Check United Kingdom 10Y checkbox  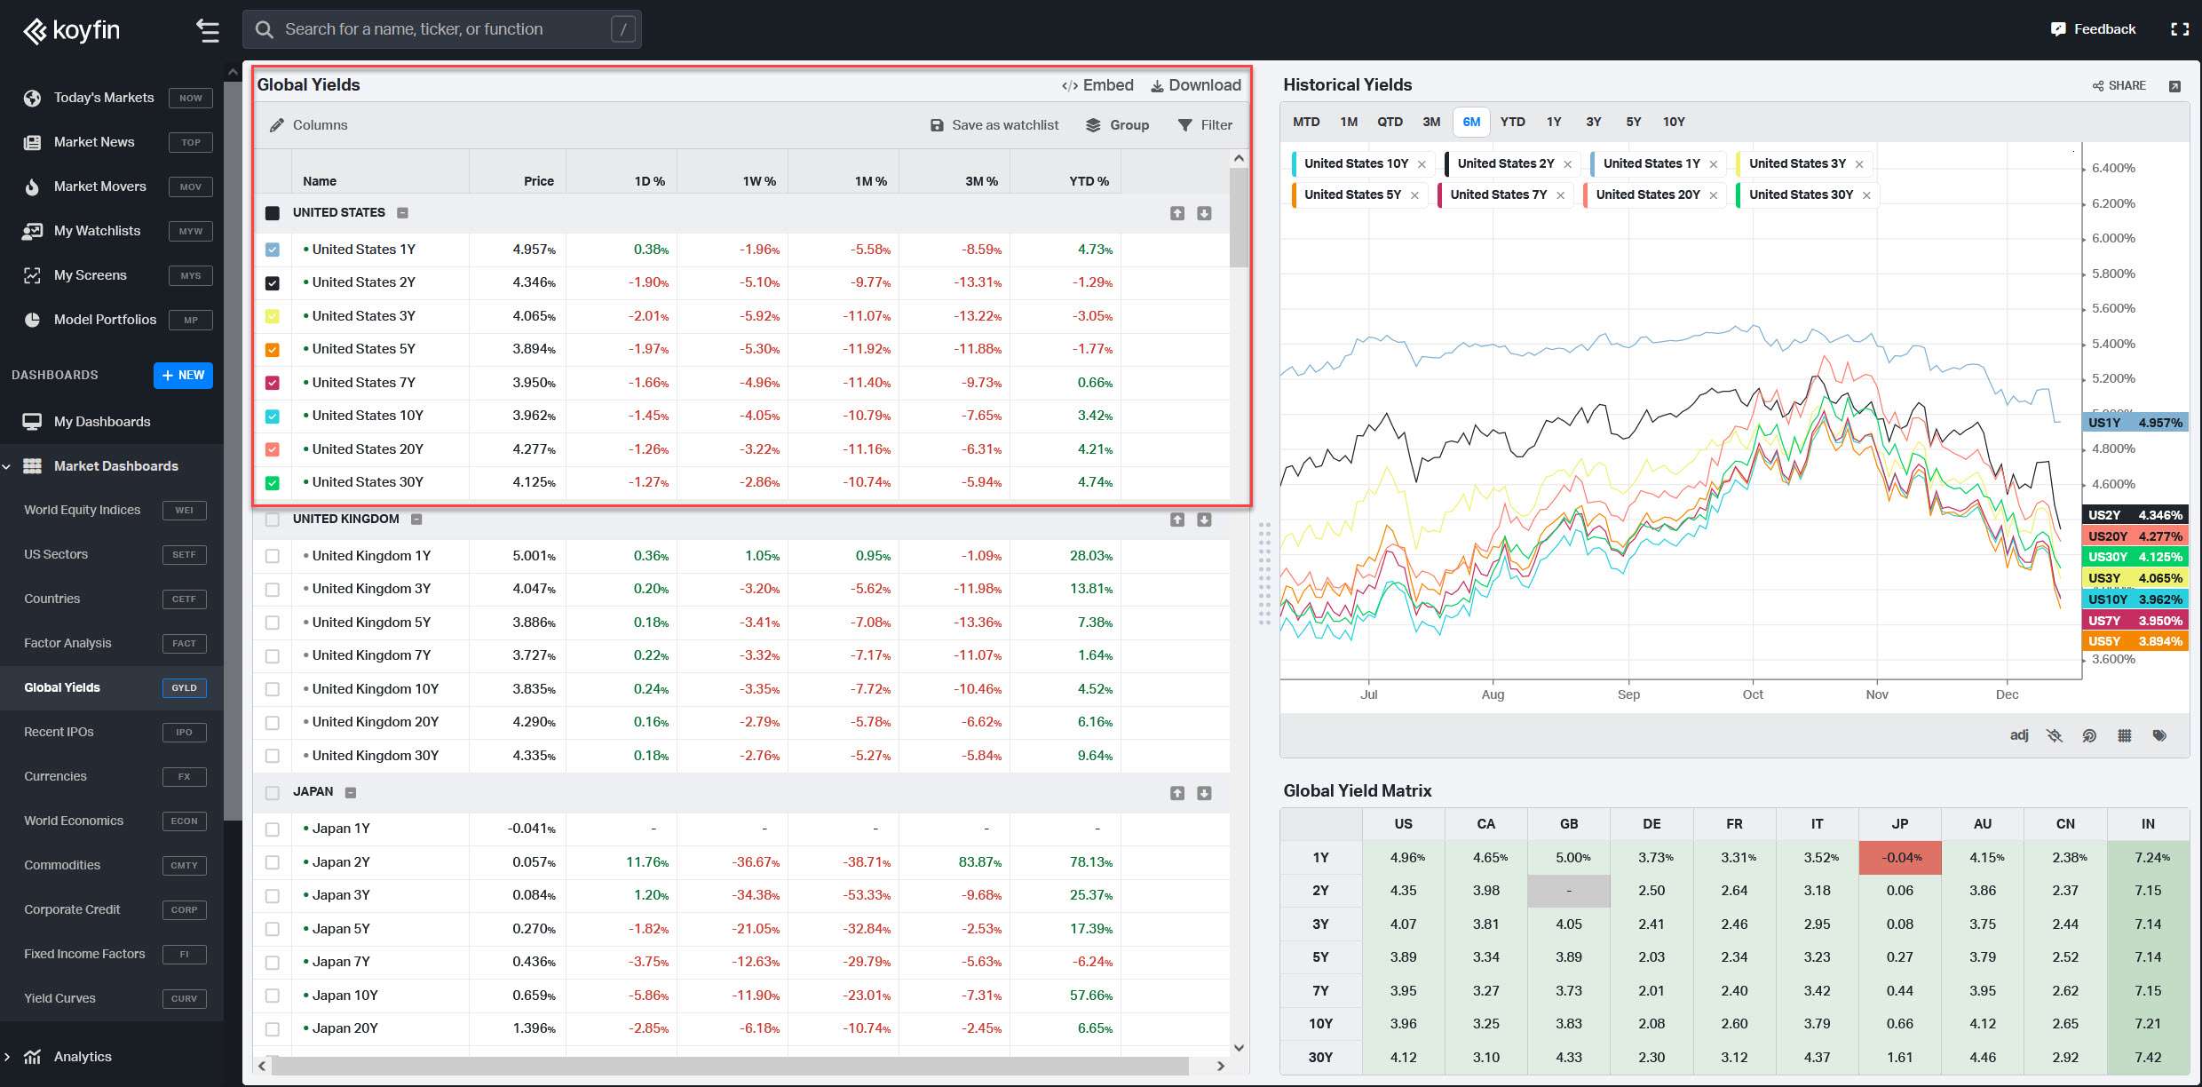click(273, 689)
